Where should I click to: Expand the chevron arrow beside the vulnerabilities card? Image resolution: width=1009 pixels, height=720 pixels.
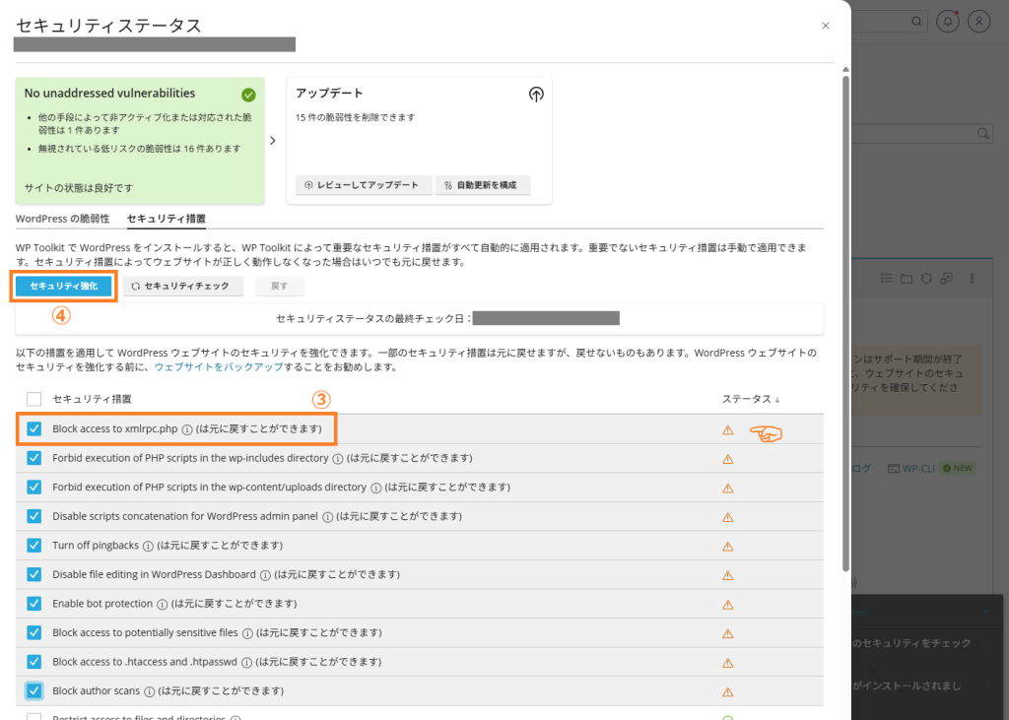[x=273, y=141]
